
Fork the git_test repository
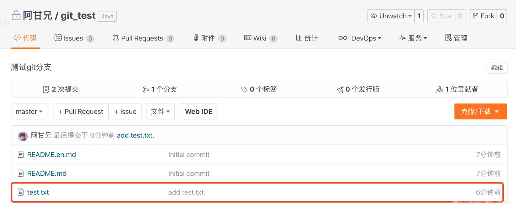[x=483, y=16]
